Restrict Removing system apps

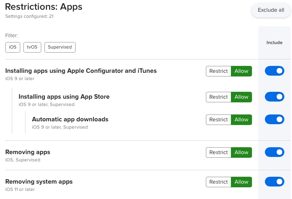pos(218,182)
